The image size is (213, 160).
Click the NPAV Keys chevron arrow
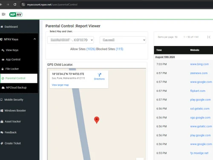35,39
